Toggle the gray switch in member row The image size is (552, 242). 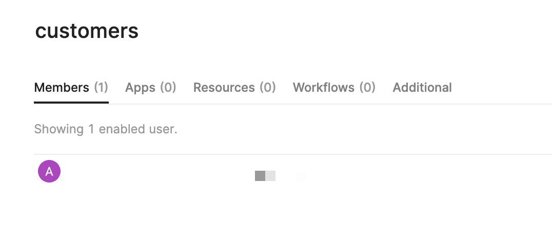265,176
